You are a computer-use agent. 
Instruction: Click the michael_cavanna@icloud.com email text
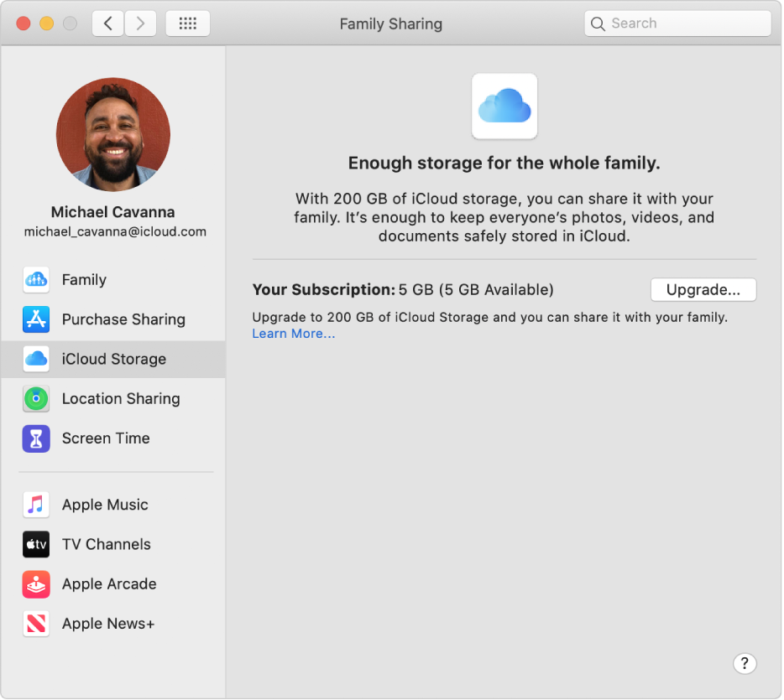[115, 231]
